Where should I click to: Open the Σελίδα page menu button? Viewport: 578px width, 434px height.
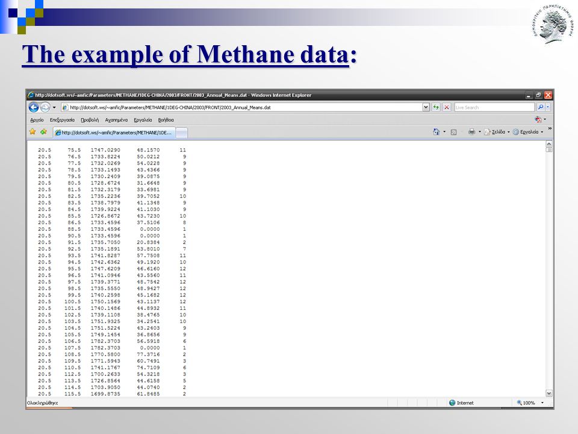pyautogui.click(x=497, y=132)
